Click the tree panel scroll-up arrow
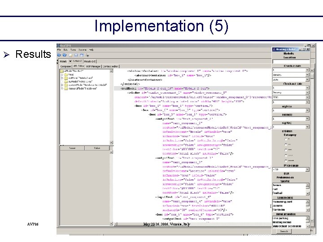 (x=111, y=71)
